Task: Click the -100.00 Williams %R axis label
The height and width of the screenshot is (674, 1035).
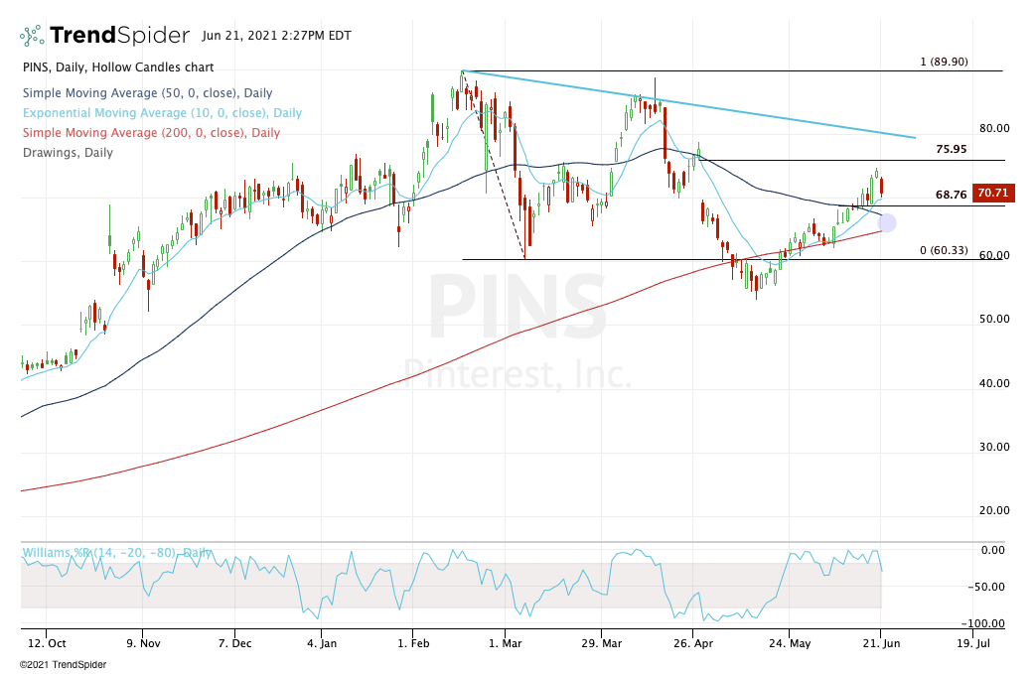Action: (983, 624)
